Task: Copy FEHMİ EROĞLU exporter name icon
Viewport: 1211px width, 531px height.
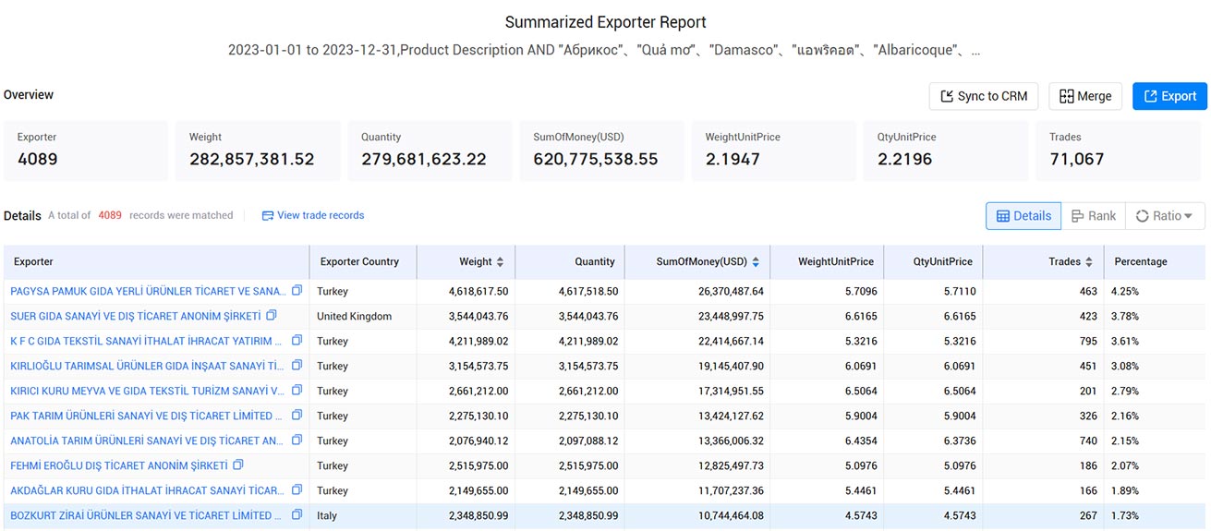Action: [238, 465]
